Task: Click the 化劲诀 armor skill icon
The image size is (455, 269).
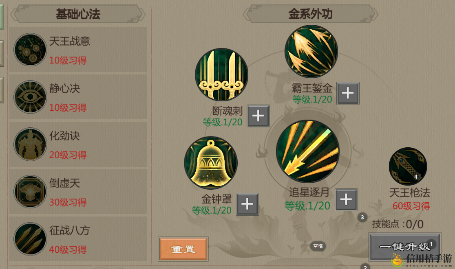Action: (x=30, y=144)
